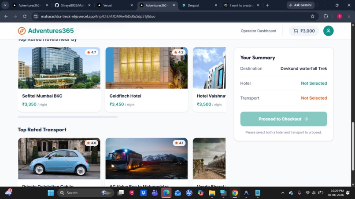
Task: Click Proceed to Checkout button
Action: pyautogui.click(x=284, y=119)
